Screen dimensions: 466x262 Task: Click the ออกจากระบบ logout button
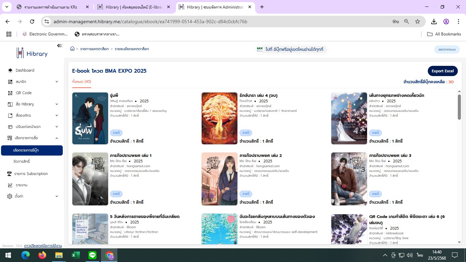click(x=447, y=49)
